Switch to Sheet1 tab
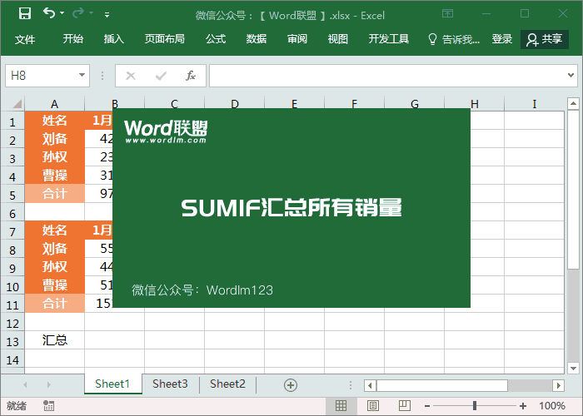The width and height of the screenshot is (583, 416). [x=112, y=384]
